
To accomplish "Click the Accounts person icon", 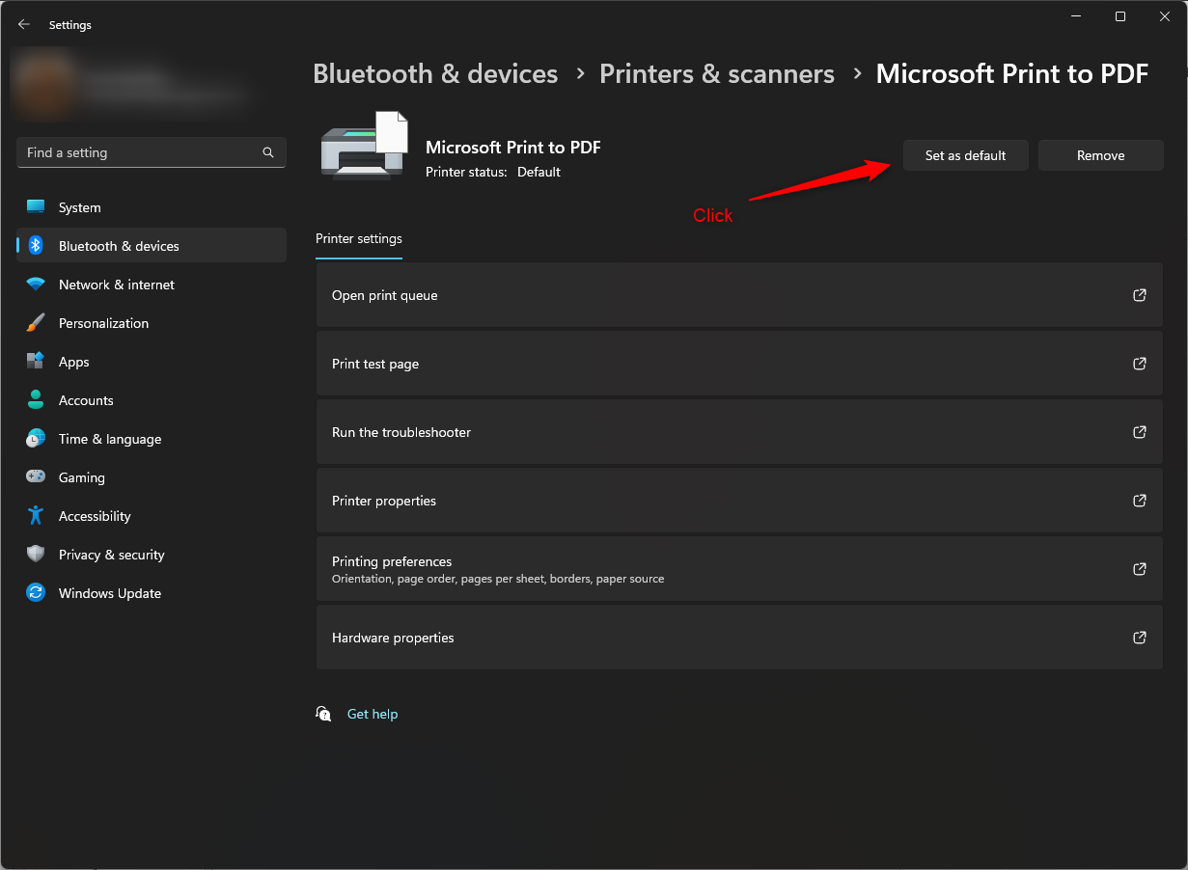I will pyautogui.click(x=36, y=400).
